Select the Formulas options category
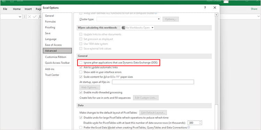The width and height of the screenshot is (261, 130). click(x=50, y=21)
